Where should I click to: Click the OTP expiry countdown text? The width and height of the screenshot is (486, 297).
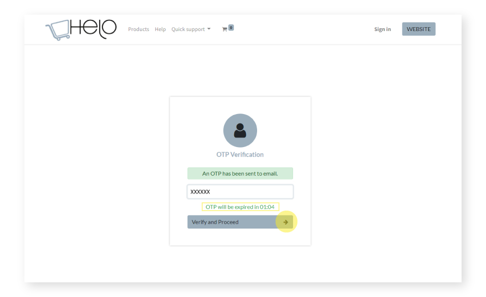pyautogui.click(x=240, y=207)
